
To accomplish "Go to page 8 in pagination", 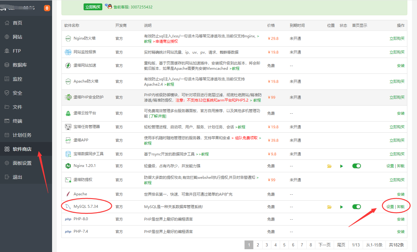I will 311,245.
